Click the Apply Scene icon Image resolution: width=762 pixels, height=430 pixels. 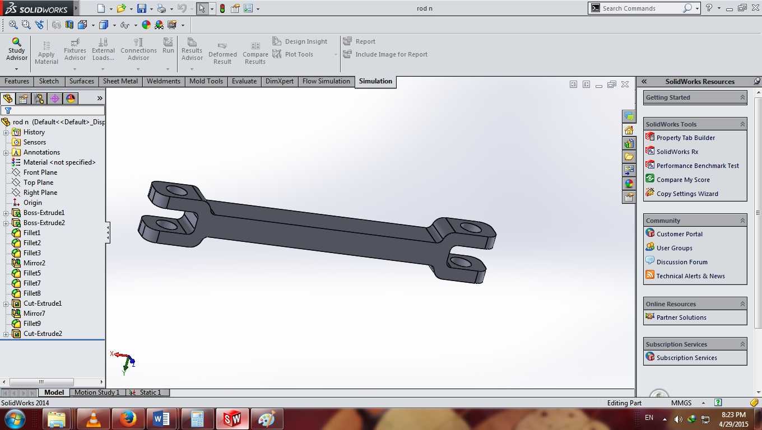point(159,25)
